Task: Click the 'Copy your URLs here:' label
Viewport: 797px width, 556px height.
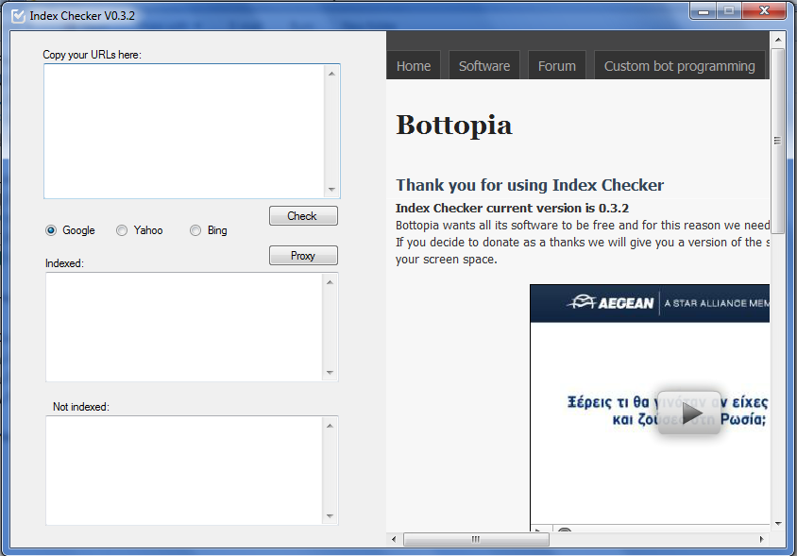Action: (x=92, y=55)
